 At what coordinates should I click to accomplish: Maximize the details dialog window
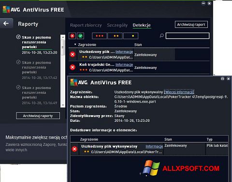point(223,79)
